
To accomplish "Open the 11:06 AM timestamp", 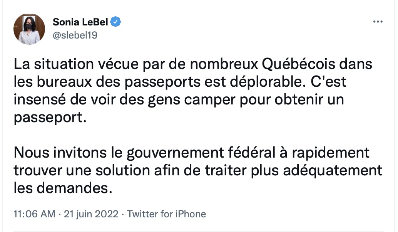I will (34, 214).
